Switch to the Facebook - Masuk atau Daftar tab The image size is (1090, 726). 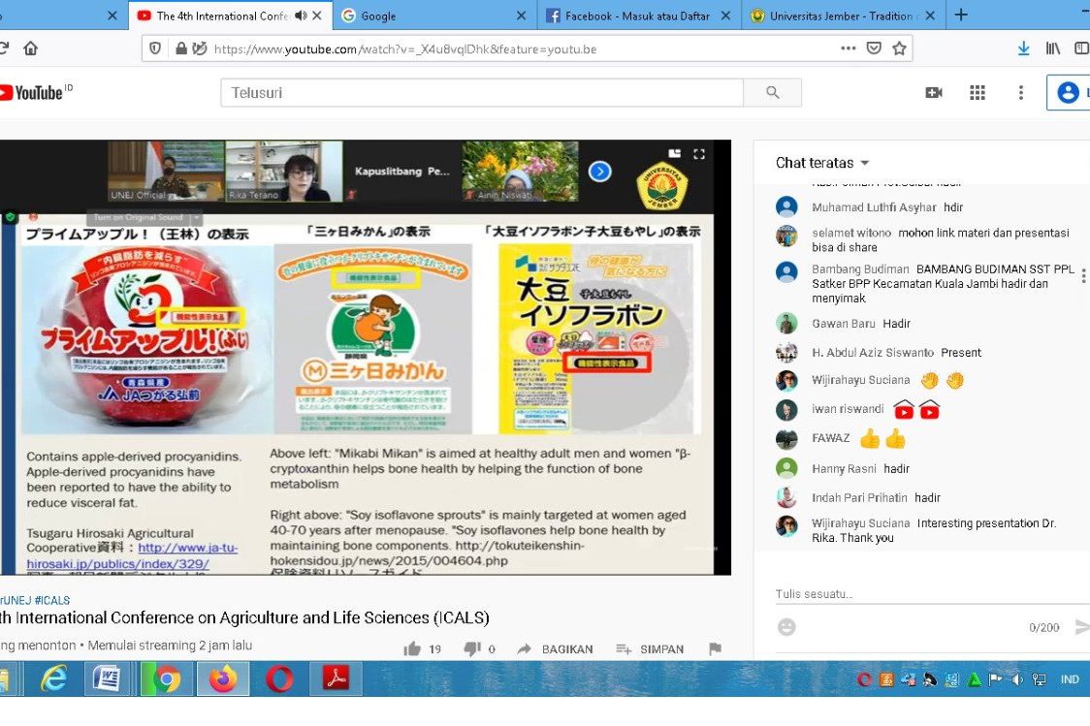(x=638, y=16)
